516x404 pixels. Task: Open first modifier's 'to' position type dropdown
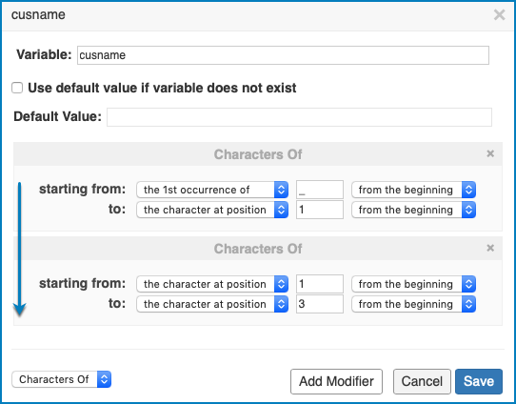click(212, 210)
